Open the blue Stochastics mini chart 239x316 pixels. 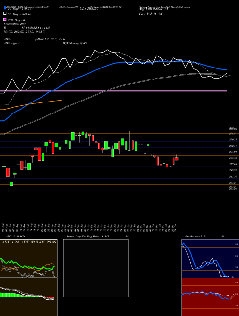click(210, 259)
